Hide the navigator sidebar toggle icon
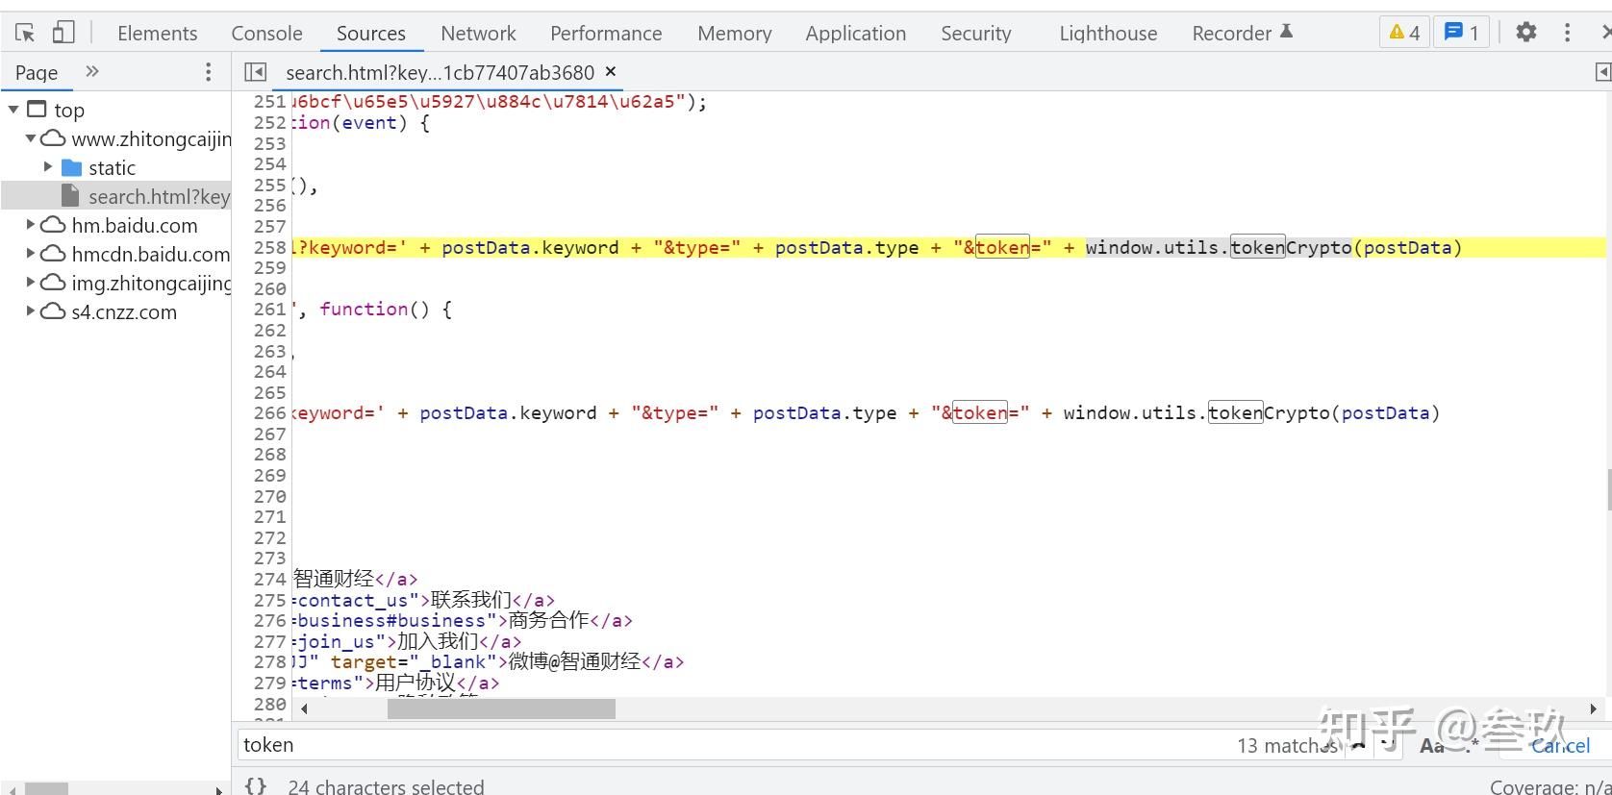 (255, 72)
